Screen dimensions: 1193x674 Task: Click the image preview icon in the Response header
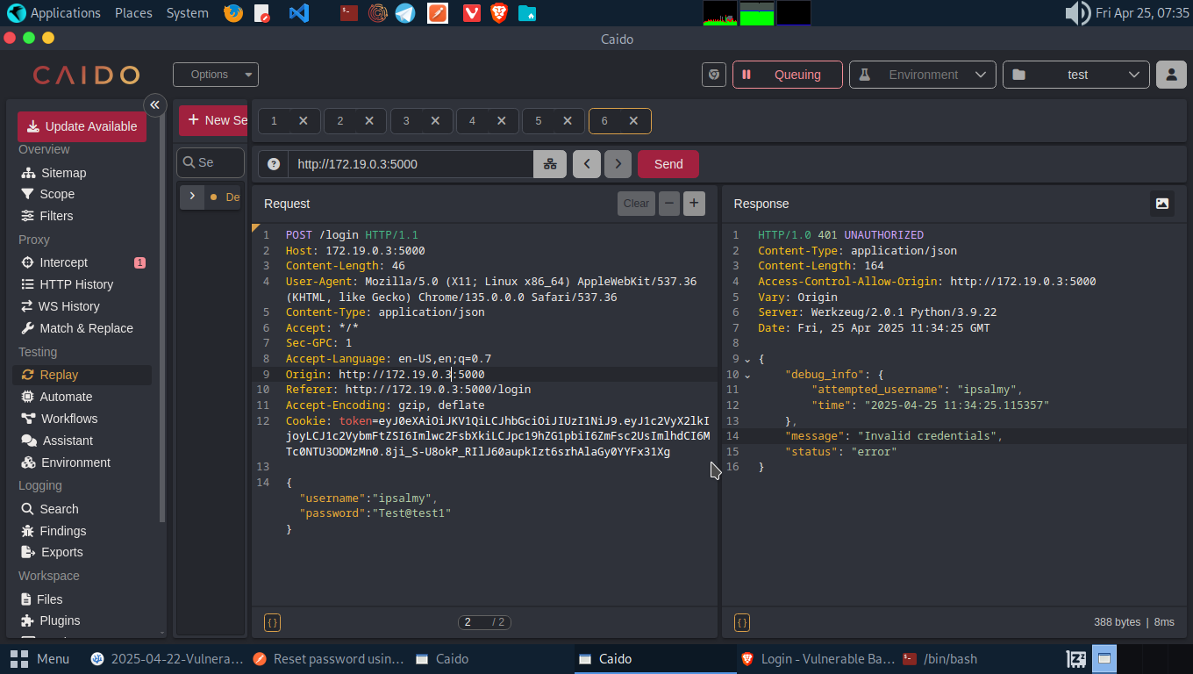[x=1162, y=204]
